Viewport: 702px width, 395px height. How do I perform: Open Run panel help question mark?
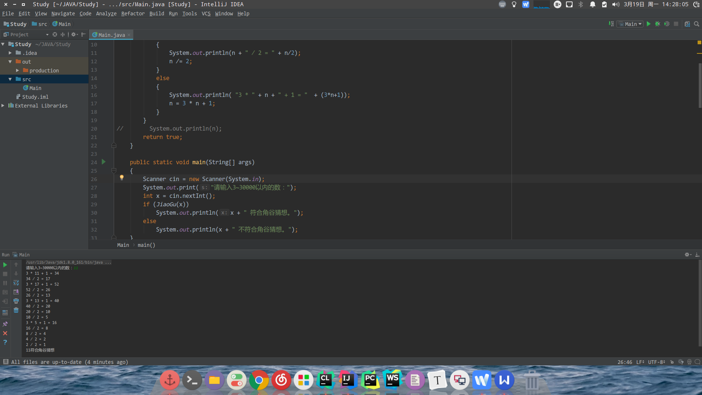[x=5, y=342]
